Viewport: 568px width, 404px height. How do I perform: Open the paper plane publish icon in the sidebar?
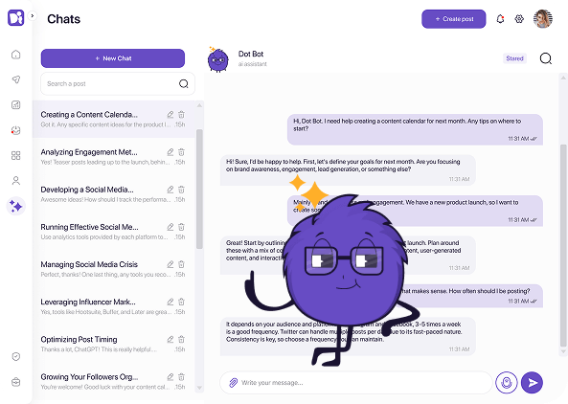pos(16,79)
